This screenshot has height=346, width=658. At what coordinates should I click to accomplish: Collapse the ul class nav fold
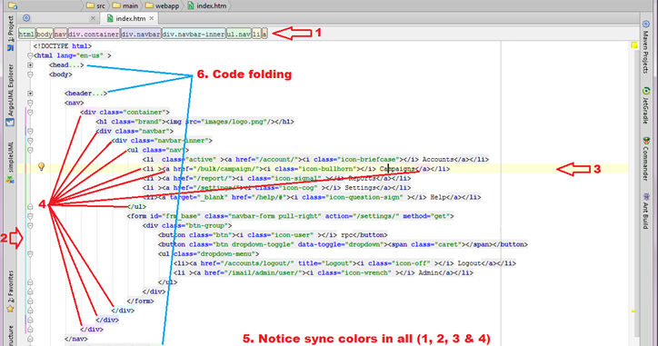pos(30,150)
